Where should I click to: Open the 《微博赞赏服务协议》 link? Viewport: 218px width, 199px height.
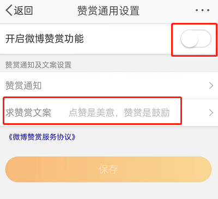[x=42, y=137]
